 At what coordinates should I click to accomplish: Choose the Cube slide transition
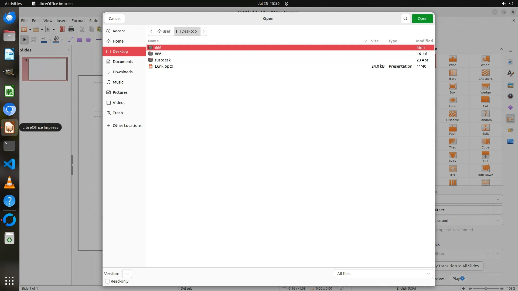pos(485,142)
